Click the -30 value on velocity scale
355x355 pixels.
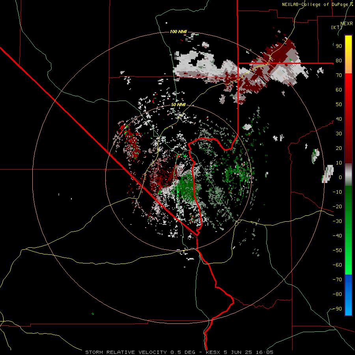pyautogui.click(x=337, y=221)
